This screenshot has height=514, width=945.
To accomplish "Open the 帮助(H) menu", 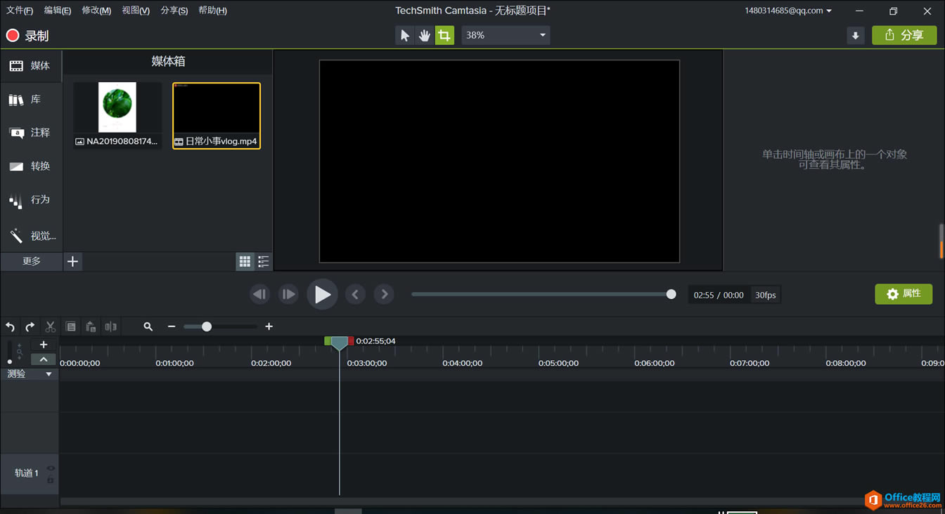I will [x=212, y=11].
